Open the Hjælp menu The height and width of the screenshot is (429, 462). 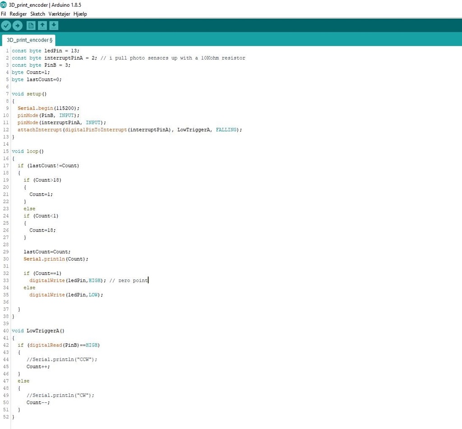point(80,14)
